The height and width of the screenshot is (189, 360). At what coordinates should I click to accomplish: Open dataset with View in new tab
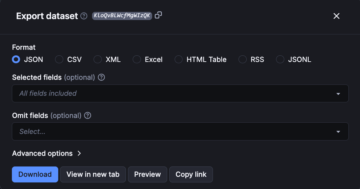[x=93, y=174]
